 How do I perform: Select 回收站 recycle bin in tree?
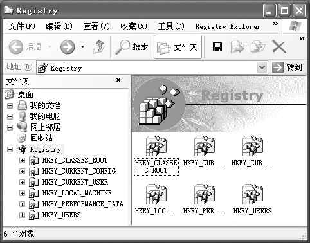tap(41, 138)
